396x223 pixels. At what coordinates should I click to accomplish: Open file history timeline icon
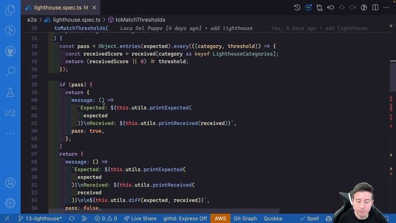click(297, 7)
